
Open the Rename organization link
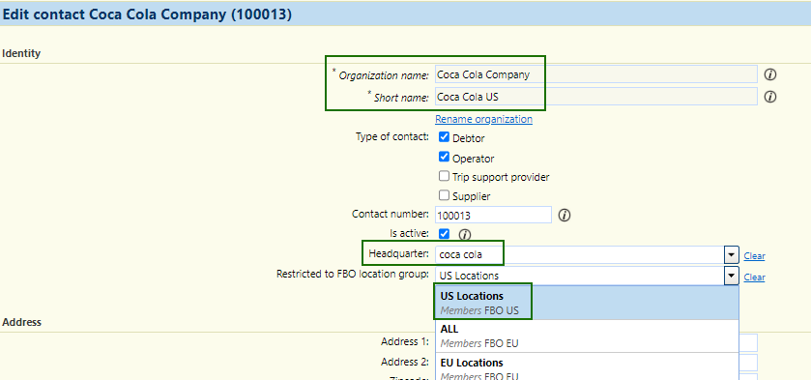pyautogui.click(x=483, y=119)
